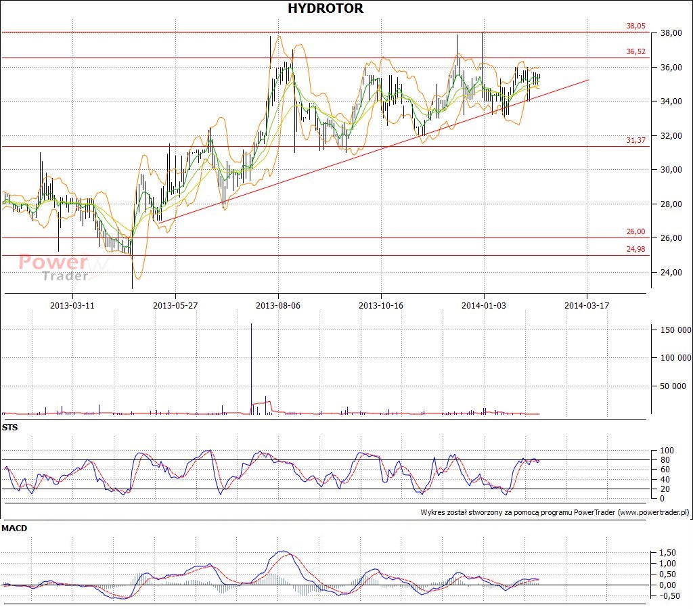The width and height of the screenshot is (693, 609).
Task: Click the 2013-10-16 date label
Action: pos(381,305)
